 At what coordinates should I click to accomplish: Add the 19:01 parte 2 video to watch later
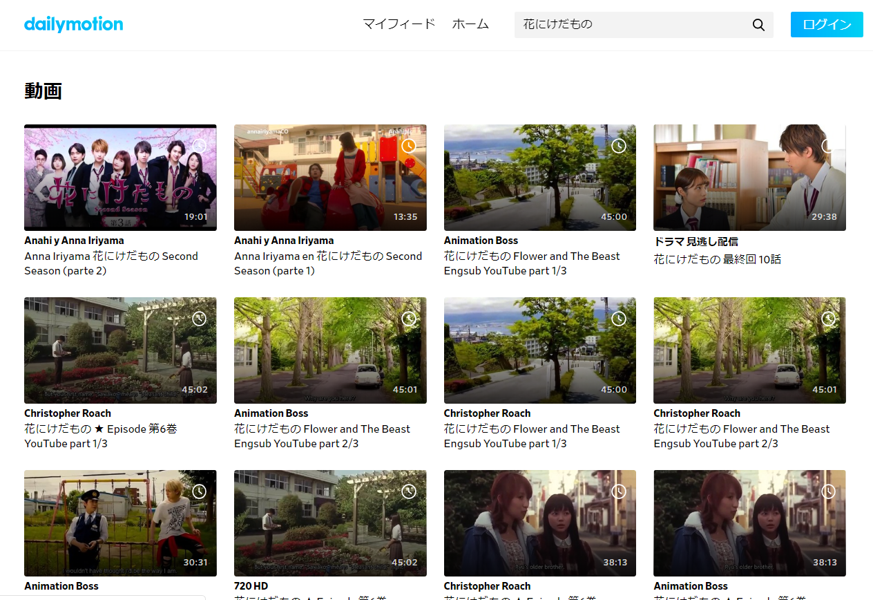click(x=200, y=146)
